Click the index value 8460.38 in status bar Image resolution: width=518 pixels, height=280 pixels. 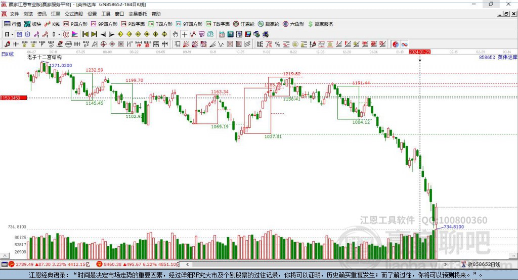[112, 264]
